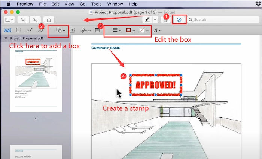Open the View menu in menu bar
Screen dimensions: 262x159
(69, 4)
